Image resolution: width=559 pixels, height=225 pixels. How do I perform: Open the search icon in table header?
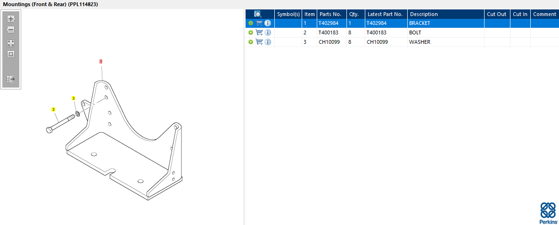[x=258, y=14]
